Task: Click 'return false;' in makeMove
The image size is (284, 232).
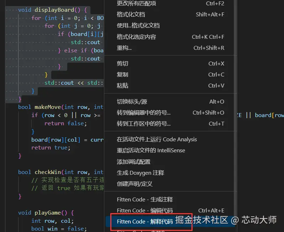Action: pyautogui.click(x=65, y=123)
